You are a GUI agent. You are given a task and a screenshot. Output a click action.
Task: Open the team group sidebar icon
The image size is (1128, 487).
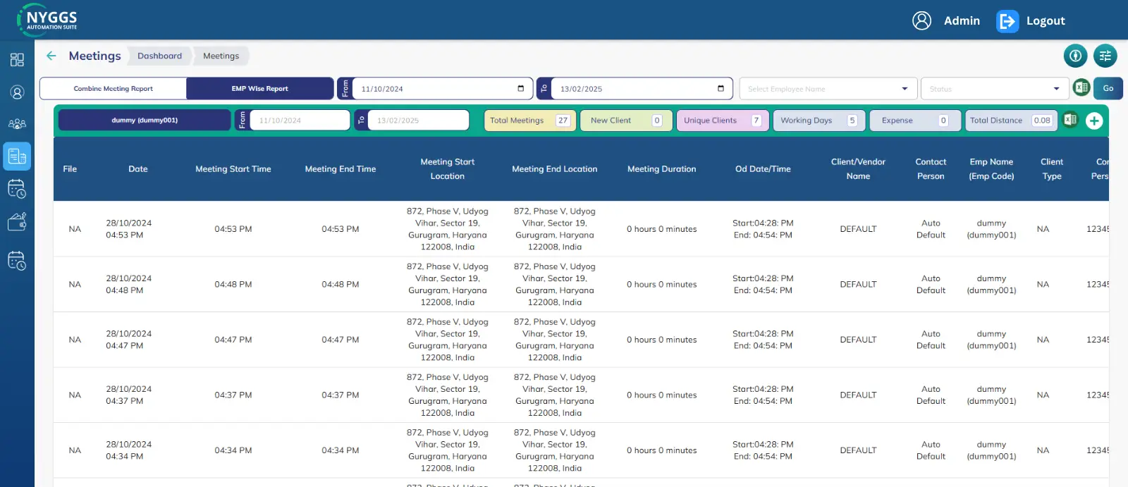[x=17, y=124]
